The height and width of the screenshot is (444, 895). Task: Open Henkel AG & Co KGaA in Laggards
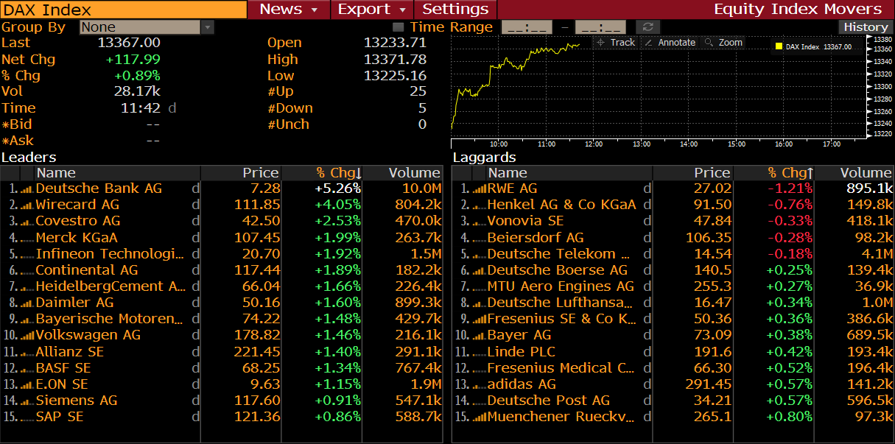pyautogui.click(x=561, y=205)
